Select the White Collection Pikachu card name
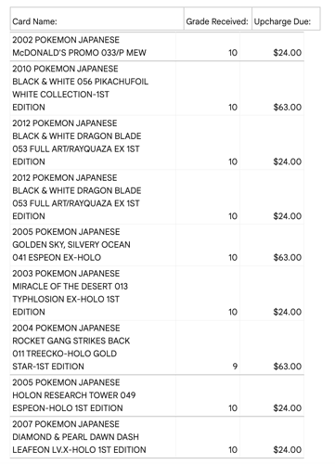The height and width of the screenshot is (464, 335). tap(80, 88)
